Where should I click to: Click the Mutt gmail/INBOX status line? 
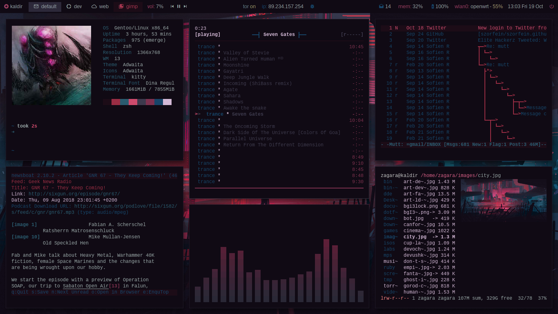(x=464, y=145)
